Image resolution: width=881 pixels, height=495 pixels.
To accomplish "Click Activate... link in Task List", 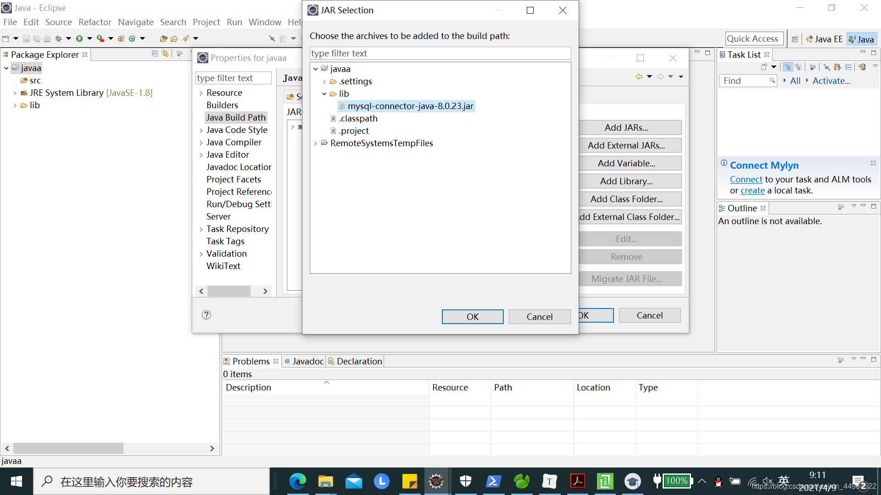I will point(831,81).
